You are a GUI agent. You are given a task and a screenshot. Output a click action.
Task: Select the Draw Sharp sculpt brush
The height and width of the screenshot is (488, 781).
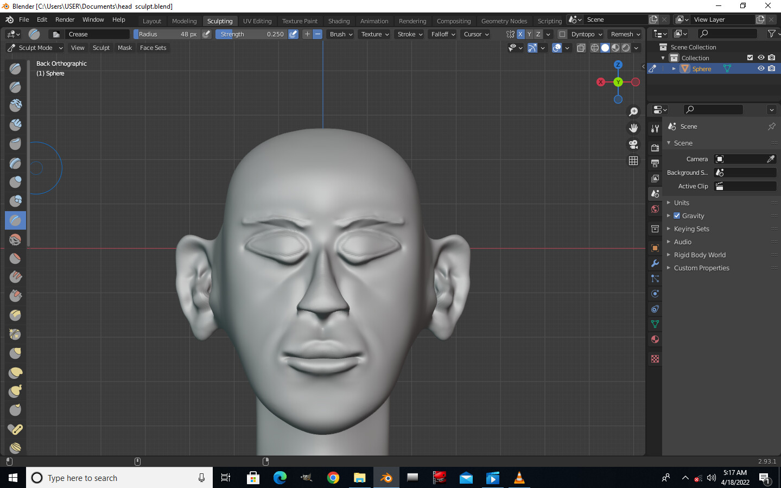[15, 86]
